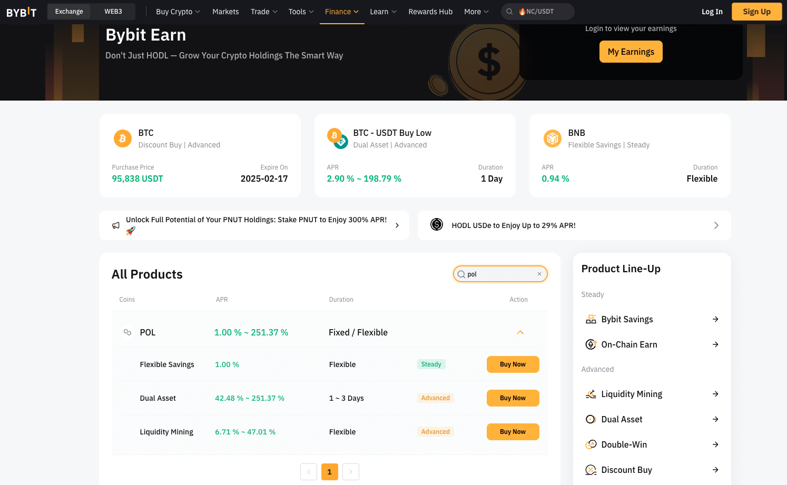This screenshot has width=787, height=485.
Task: Click the megaphone announcement icon
Action: point(116,225)
